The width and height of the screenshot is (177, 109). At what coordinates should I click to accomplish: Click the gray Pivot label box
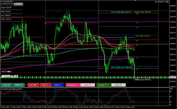click(18, 4)
